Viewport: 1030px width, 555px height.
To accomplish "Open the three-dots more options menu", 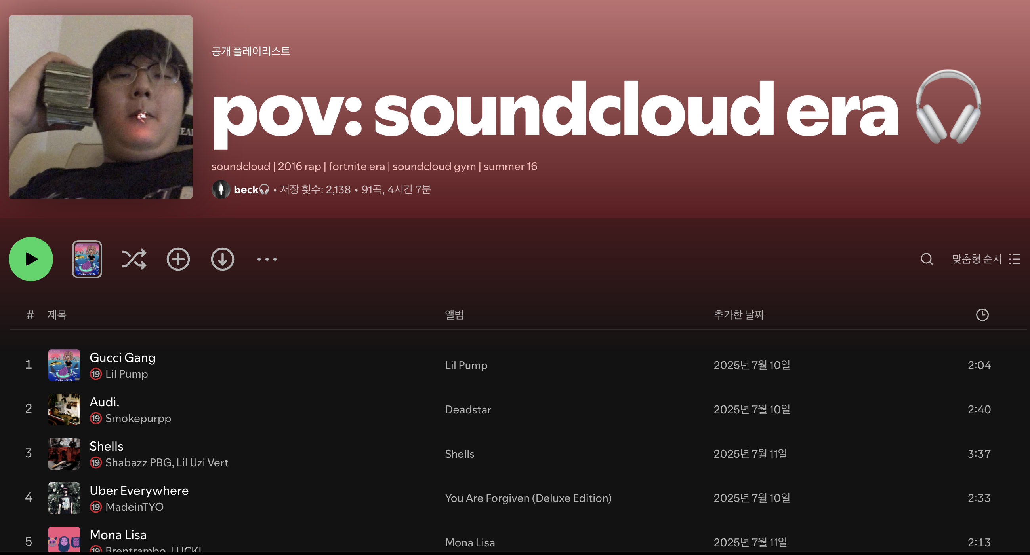I will click(x=267, y=259).
